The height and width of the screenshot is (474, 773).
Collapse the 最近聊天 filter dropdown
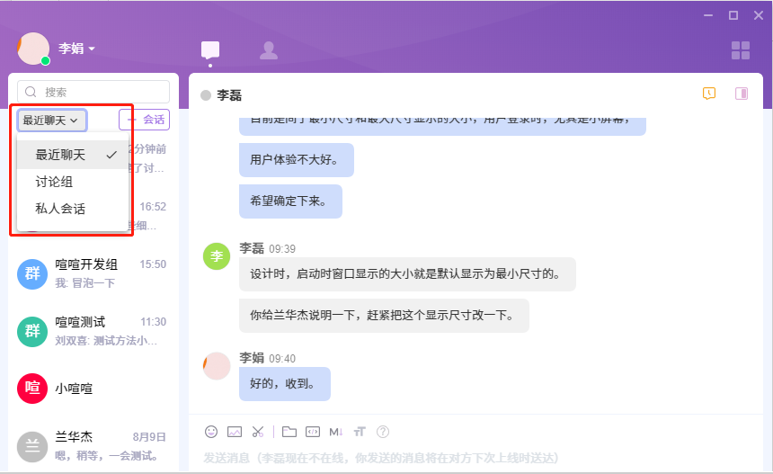click(x=50, y=120)
